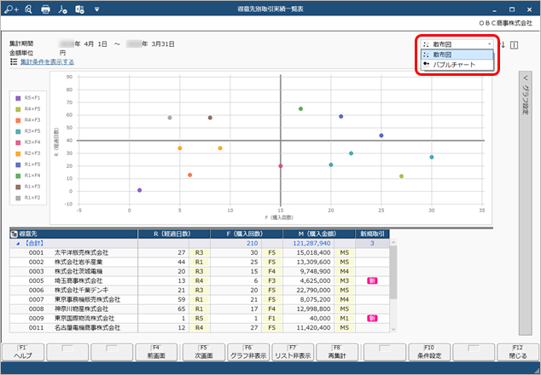Screen dimensions: 541x375
Task: Select row 株式会社岩手産業
Action: tap(200, 262)
